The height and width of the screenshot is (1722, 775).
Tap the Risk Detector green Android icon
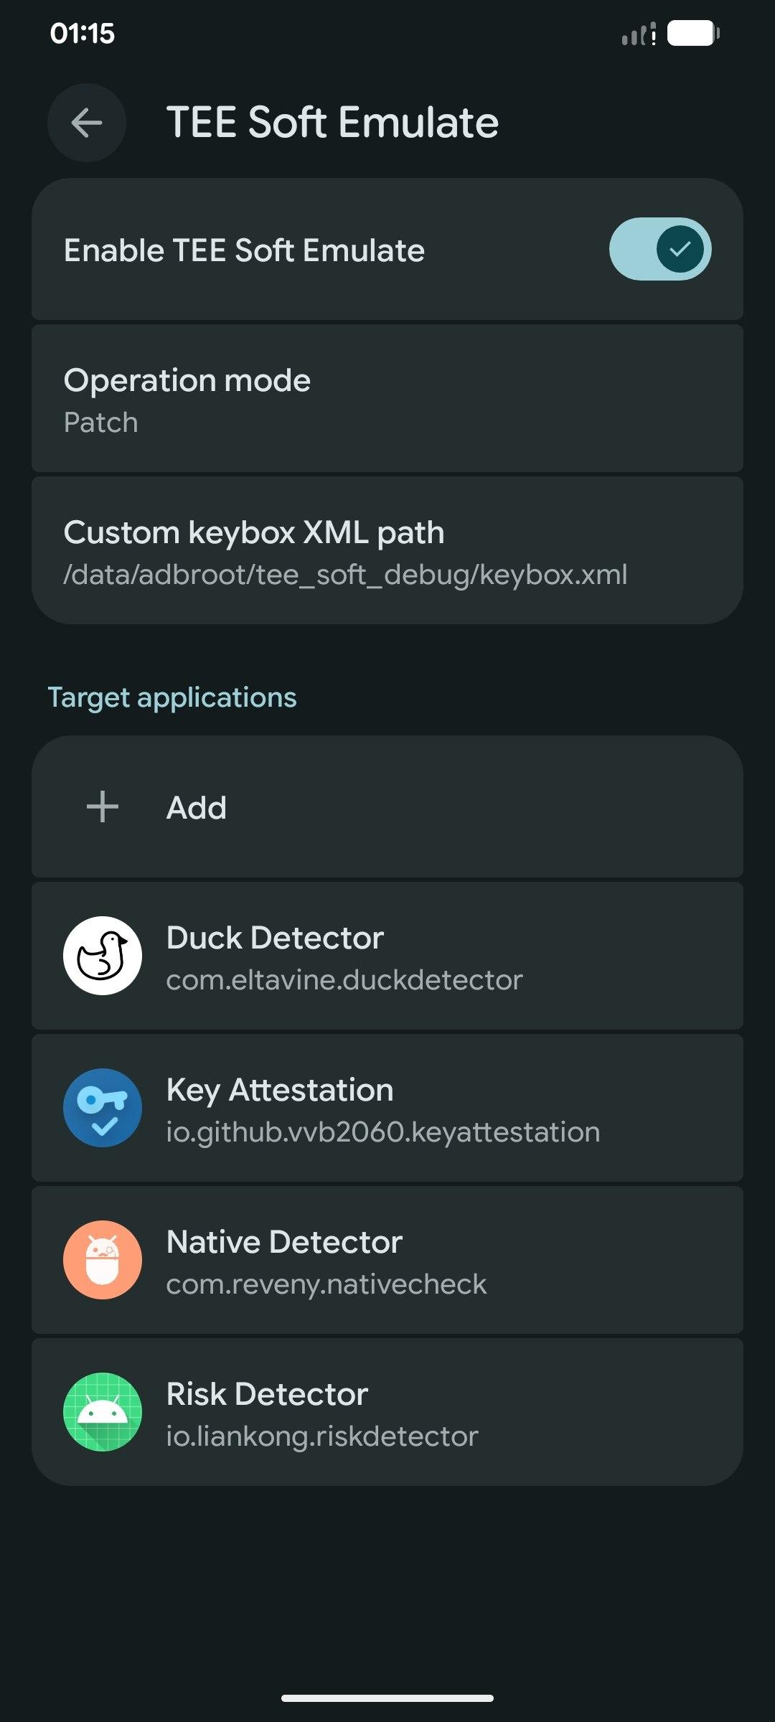click(x=103, y=1412)
